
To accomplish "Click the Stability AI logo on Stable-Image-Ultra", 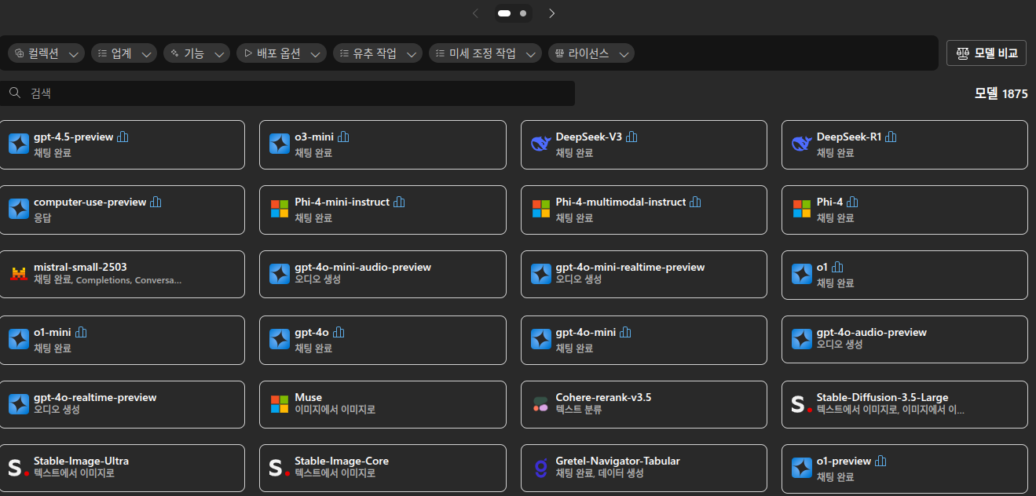I will pyautogui.click(x=17, y=469).
